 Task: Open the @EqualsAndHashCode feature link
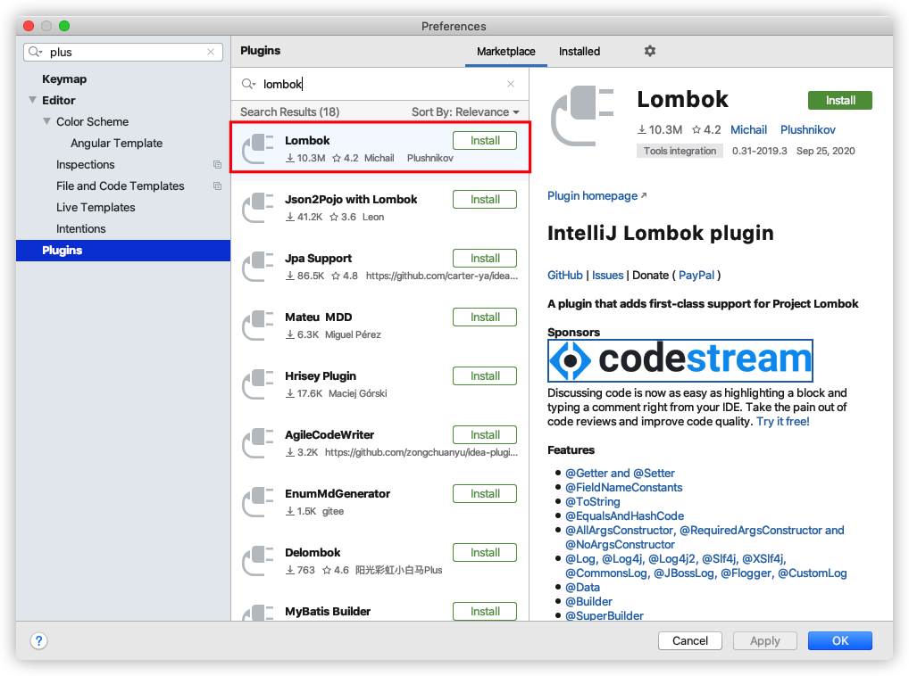coord(624,515)
